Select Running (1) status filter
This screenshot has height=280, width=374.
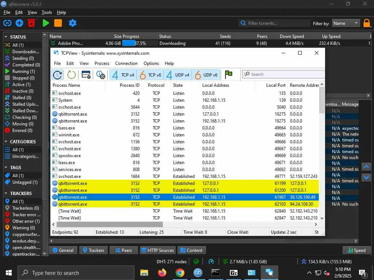(23, 71)
